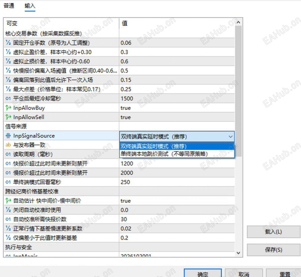
Task: Click the decimal-type icon beside 偏离回落到此值后允许下一次入场
Action: 8,80
